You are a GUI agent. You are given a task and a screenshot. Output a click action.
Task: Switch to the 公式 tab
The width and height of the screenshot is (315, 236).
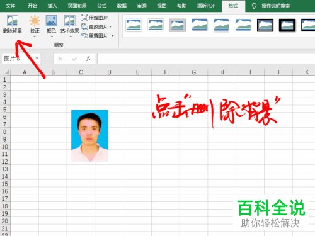102,6
